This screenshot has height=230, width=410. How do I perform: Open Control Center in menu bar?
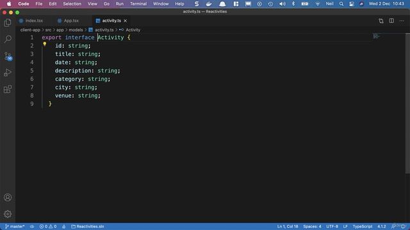coord(352,4)
